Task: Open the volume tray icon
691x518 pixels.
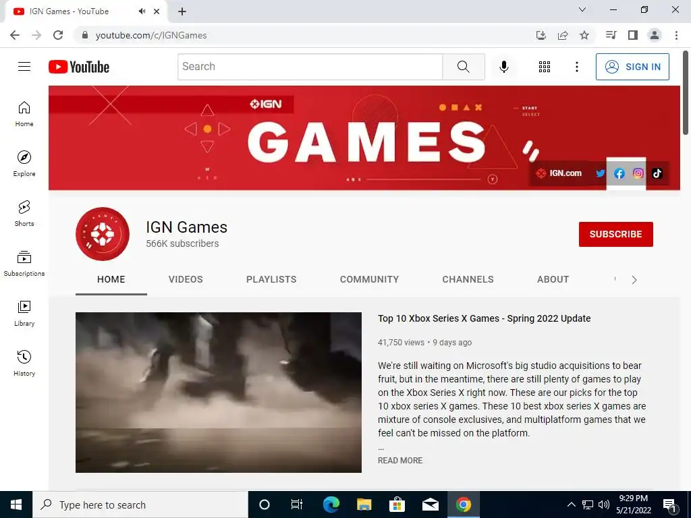Action: tap(604, 505)
